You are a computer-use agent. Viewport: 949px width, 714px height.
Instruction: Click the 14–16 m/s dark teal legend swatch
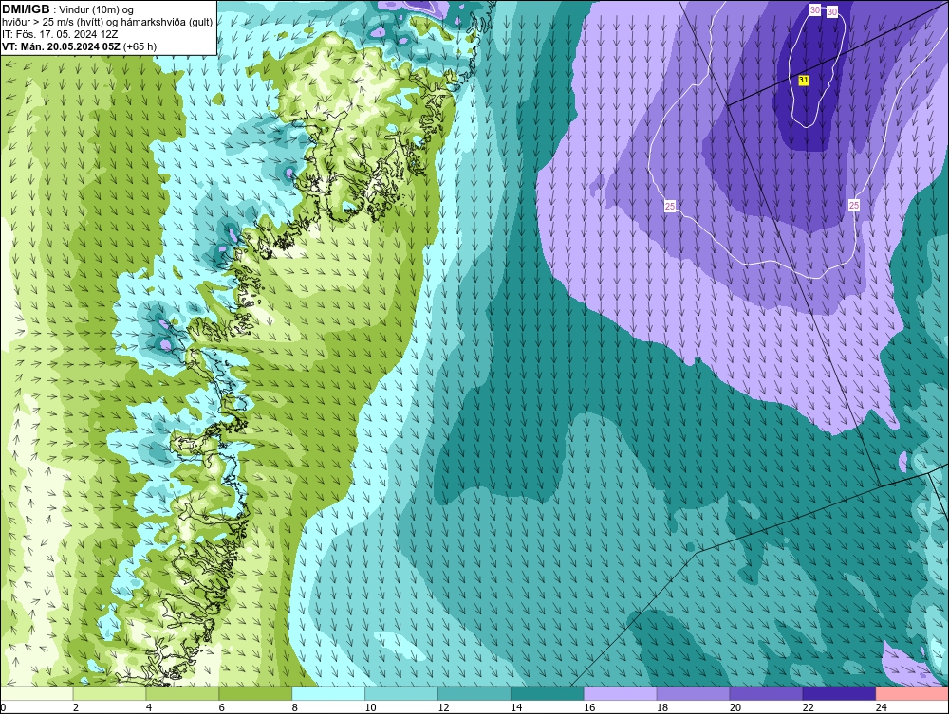(548, 693)
